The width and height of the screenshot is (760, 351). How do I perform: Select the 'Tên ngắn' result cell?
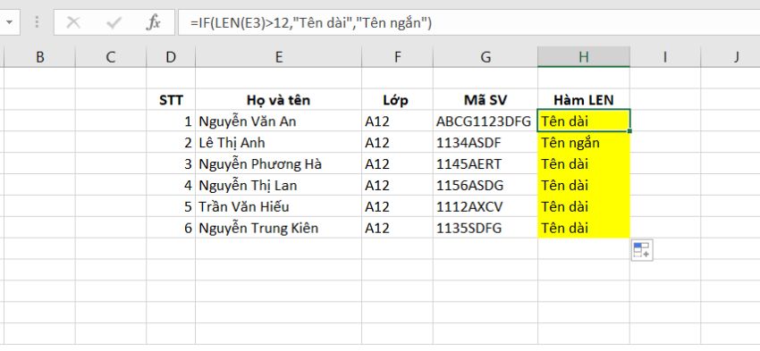point(584,142)
